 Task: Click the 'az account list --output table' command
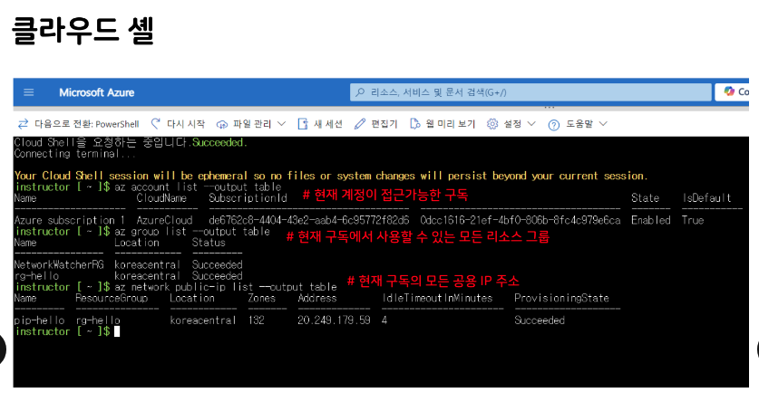198,187
